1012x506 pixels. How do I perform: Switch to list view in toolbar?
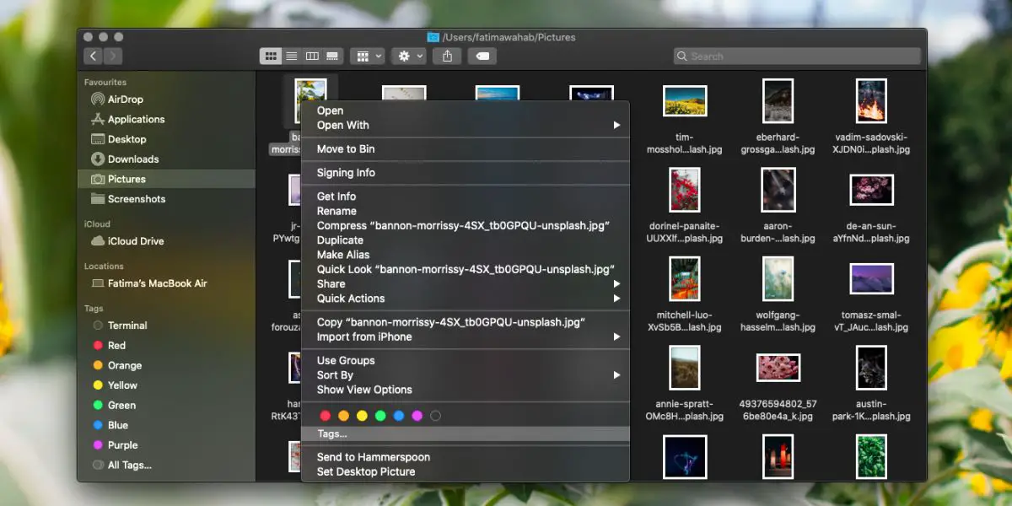pos(292,57)
